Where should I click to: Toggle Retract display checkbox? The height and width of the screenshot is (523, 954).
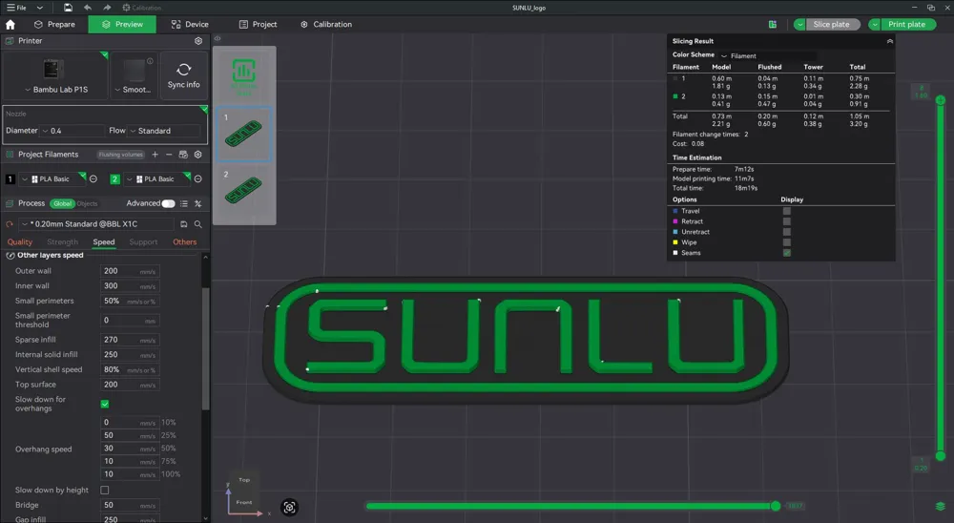point(787,221)
